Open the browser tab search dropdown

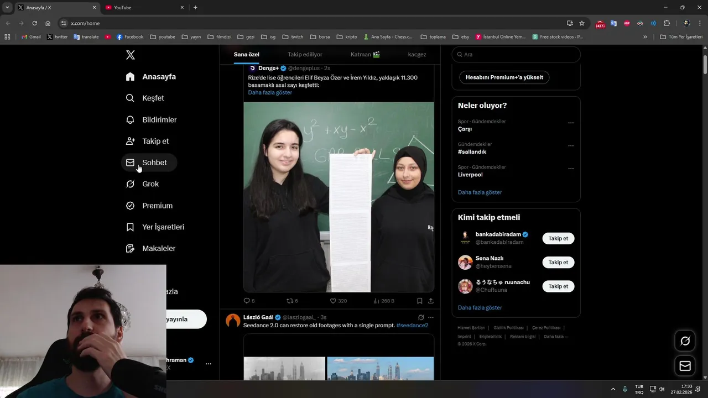7,7
